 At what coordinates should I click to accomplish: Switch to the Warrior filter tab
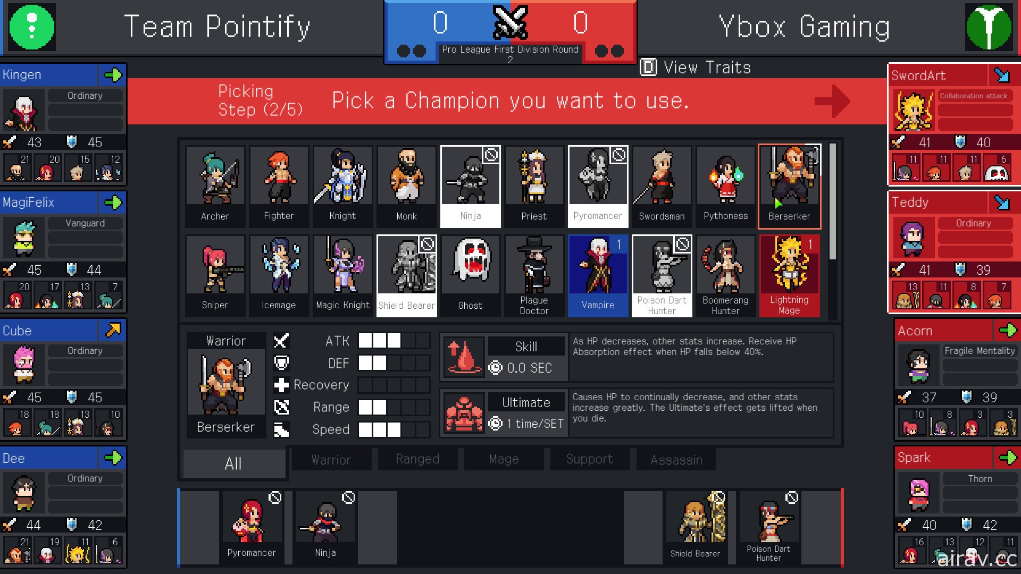[x=330, y=459]
